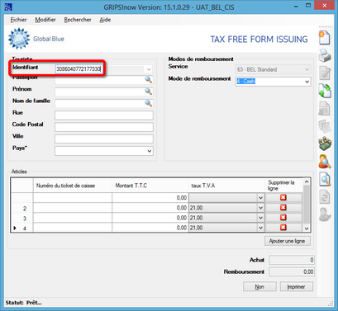
Task: Click the Imprimer button
Action: 297,286
